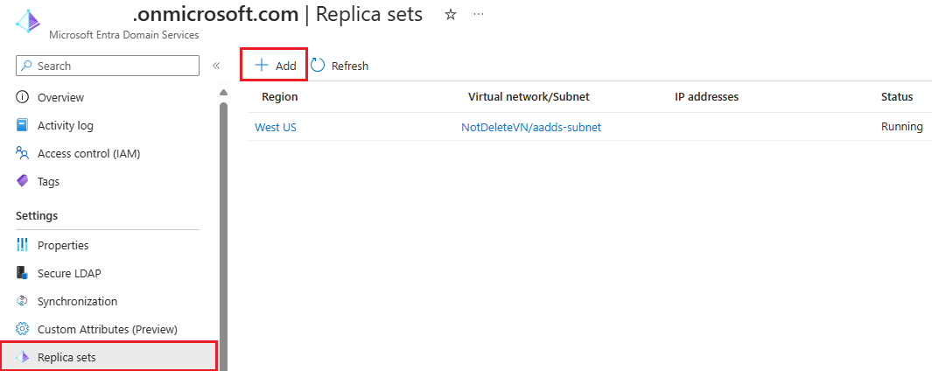
Task: Open the NotDeleteVN/aadds-subnet link
Action: [x=531, y=127]
